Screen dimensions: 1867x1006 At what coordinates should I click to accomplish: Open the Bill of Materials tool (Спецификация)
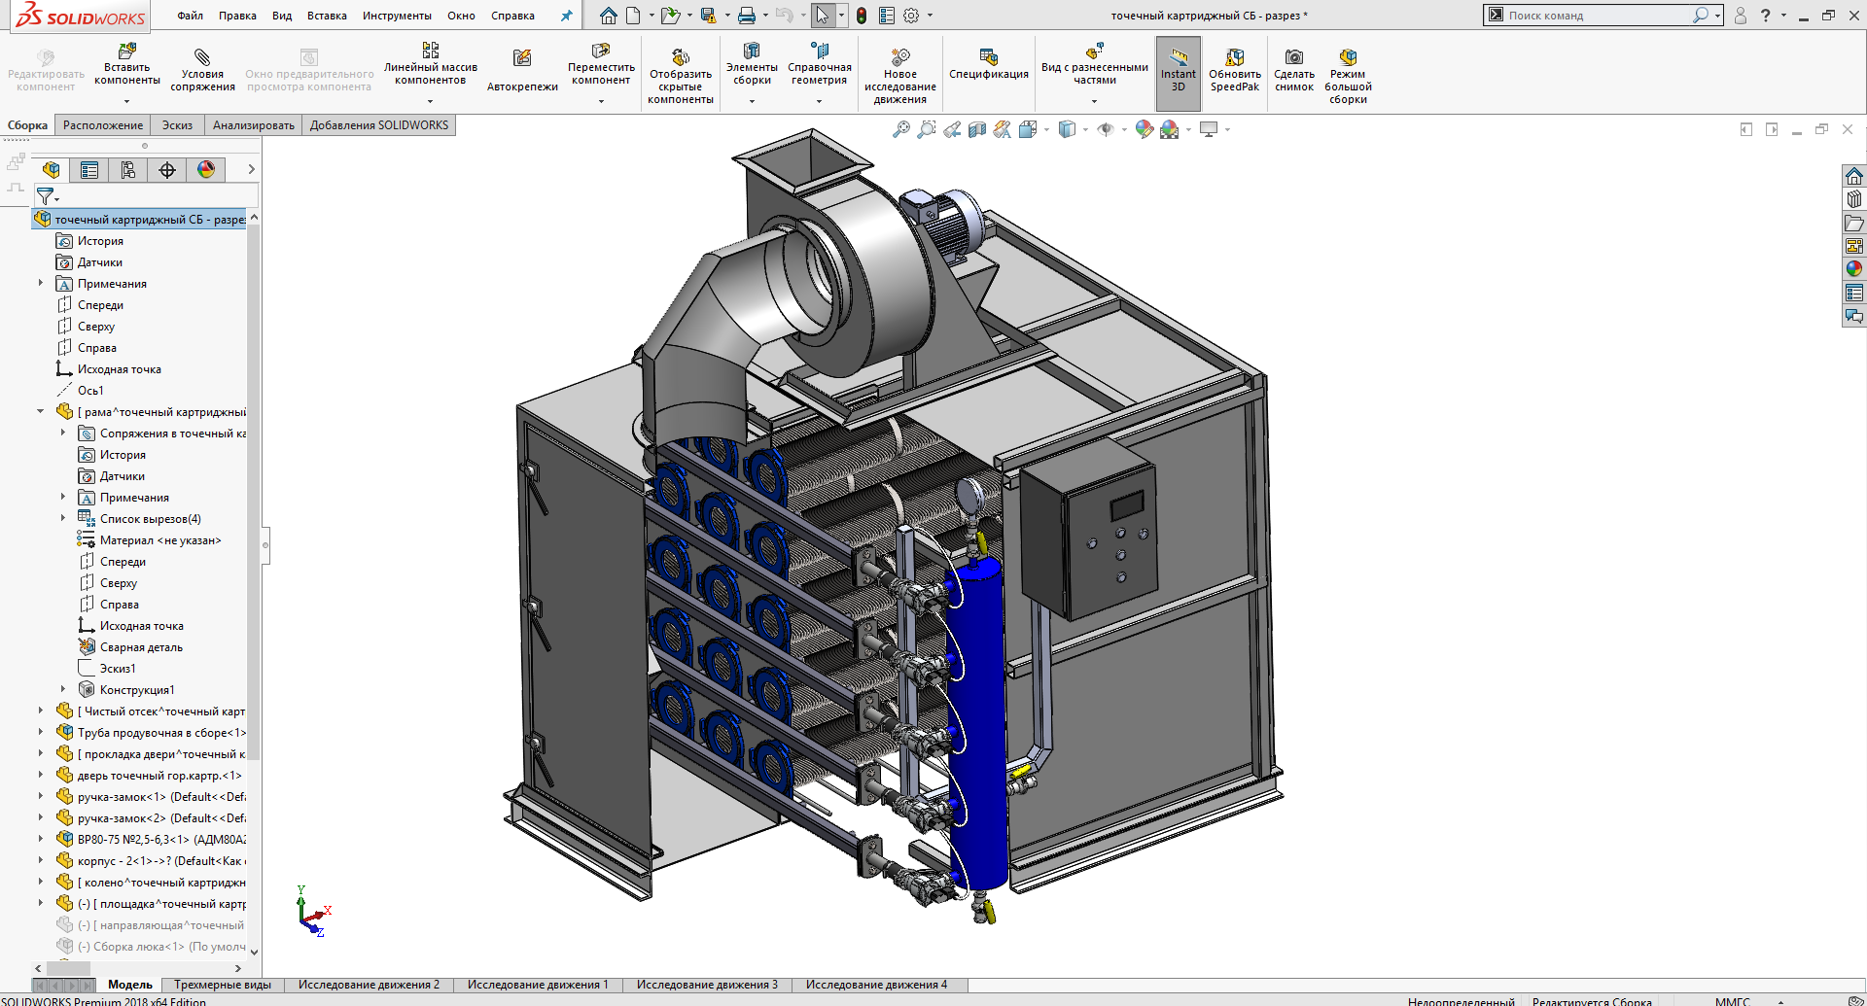coord(988,66)
